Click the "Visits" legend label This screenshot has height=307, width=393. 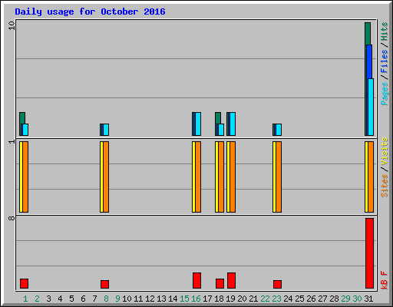384,152
